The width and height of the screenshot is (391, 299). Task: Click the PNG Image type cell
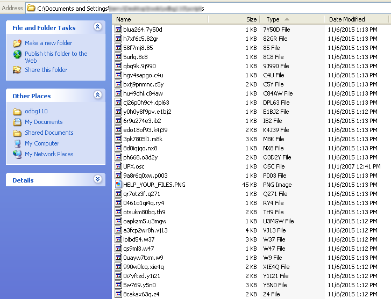278,185
